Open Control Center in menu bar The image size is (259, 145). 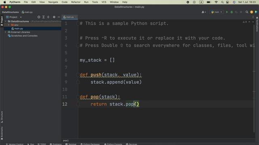[x=227, y=2]
